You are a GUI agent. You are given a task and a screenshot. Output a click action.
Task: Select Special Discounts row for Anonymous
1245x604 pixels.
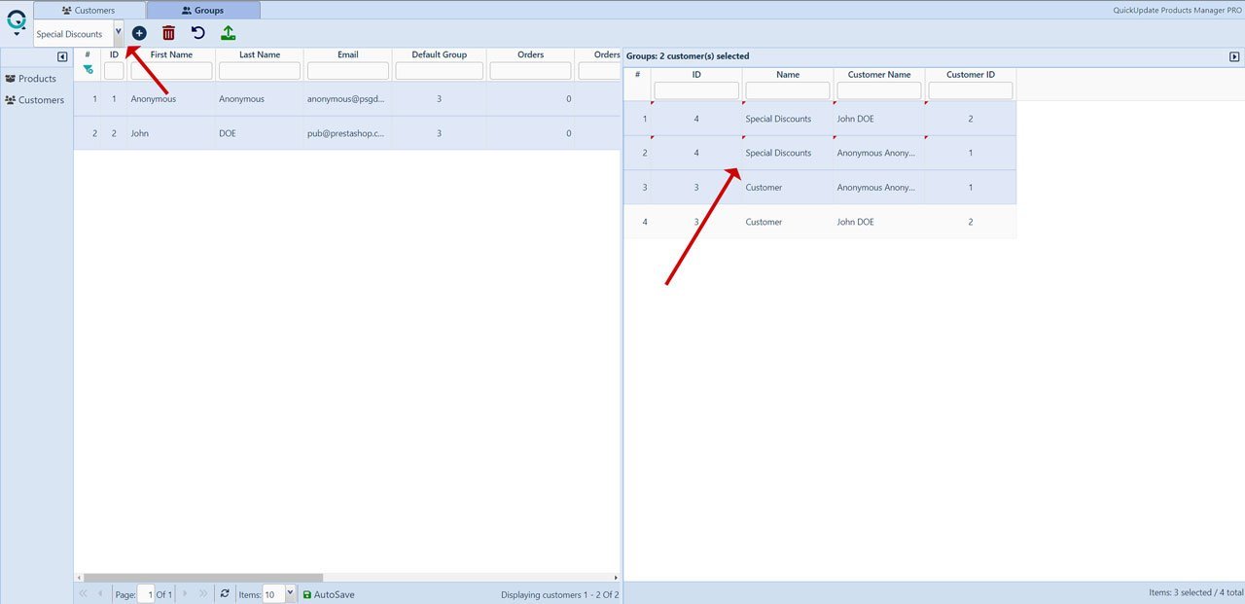[820, 153]
